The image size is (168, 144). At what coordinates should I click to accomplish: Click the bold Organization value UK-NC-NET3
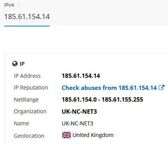click(79, 112)
